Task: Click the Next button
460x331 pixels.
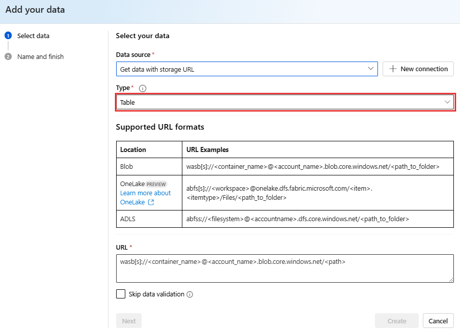Action: pos(128,320)
